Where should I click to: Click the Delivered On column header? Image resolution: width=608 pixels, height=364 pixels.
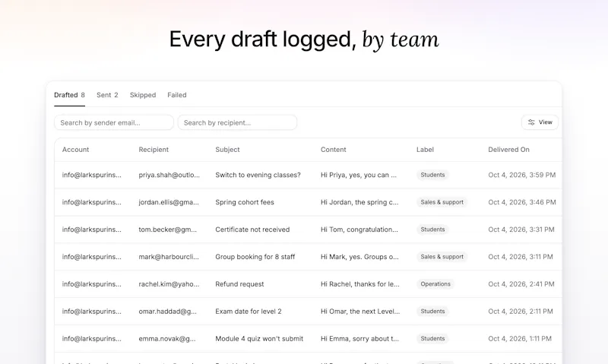508,150
